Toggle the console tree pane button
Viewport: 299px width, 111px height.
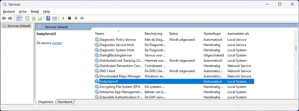coord(19,18)
